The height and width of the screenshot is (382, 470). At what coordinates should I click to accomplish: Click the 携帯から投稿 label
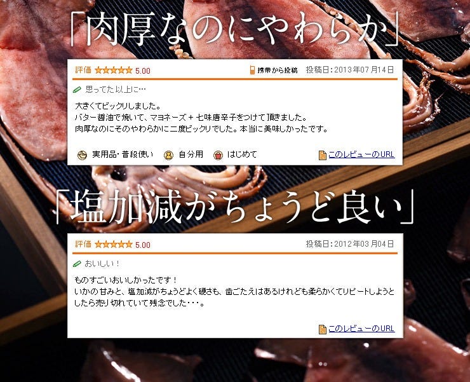(x=278, y=70)
